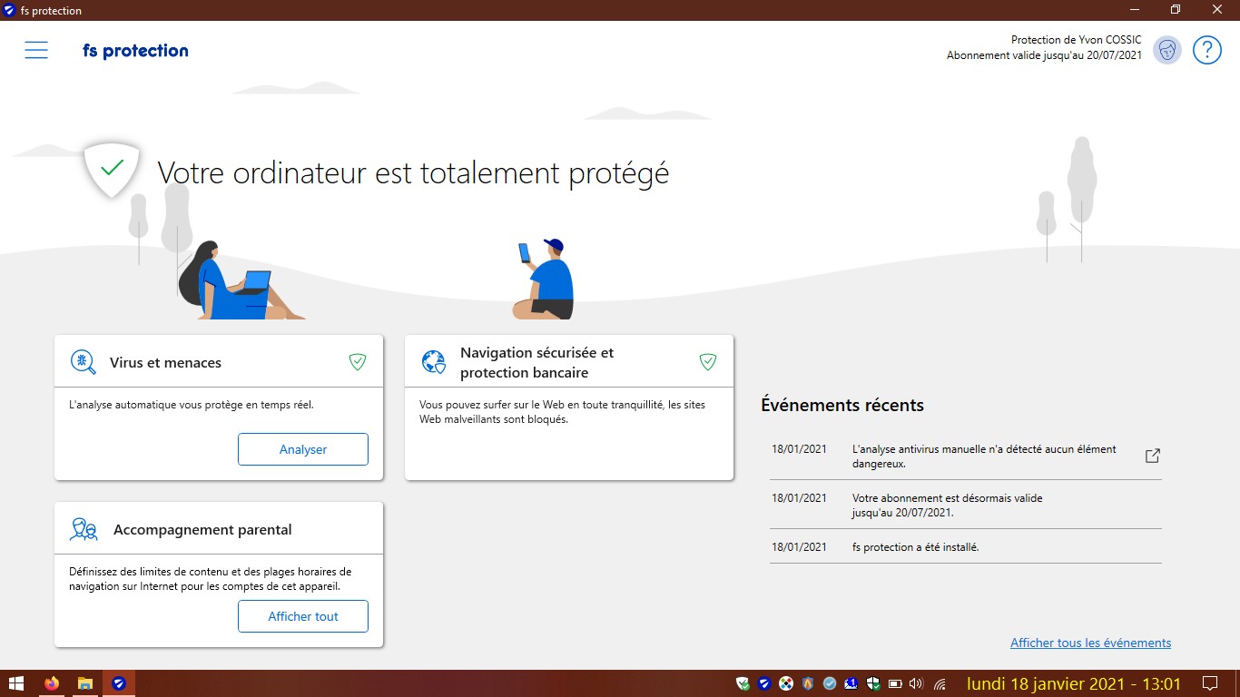Open the volume tray icon
The image size is (1240, 697).
tap(916, 683)
